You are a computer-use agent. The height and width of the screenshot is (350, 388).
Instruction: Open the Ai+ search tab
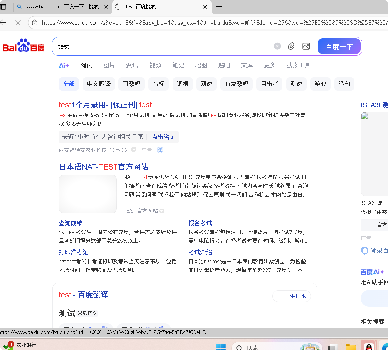point(64,65)
